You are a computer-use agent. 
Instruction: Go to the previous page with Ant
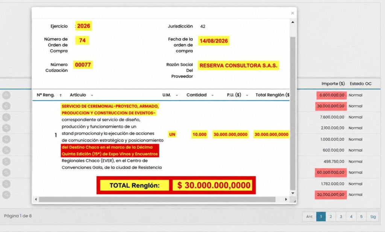pos(309,217)
